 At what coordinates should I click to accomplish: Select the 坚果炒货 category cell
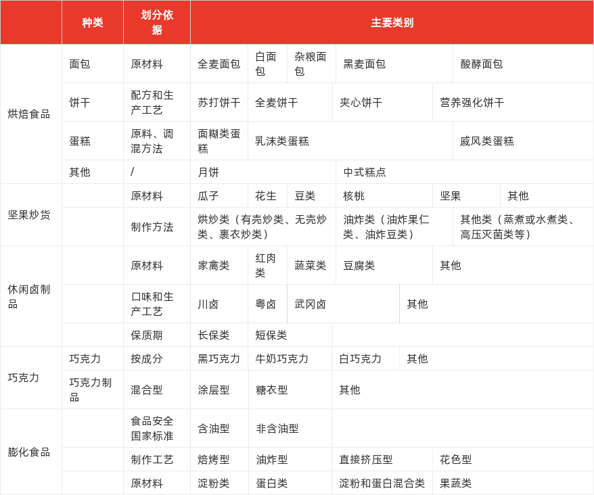click(31, 215)
